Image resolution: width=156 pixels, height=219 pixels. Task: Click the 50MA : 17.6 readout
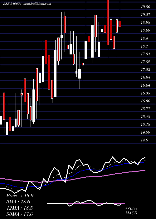[x=20, y=214]
